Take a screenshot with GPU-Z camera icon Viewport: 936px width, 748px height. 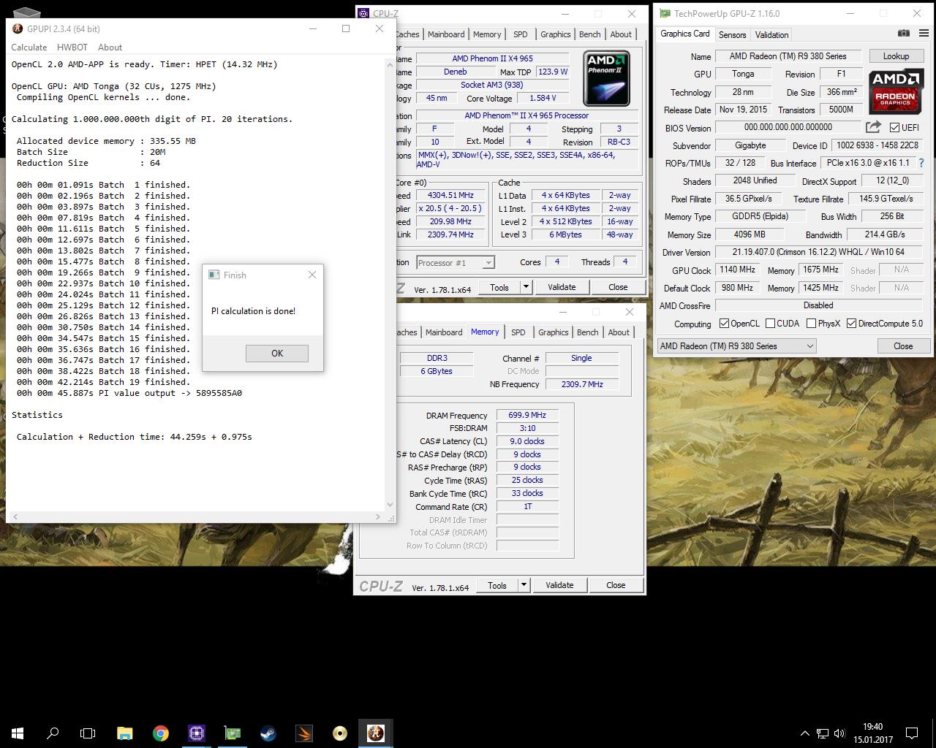point(904,33)
